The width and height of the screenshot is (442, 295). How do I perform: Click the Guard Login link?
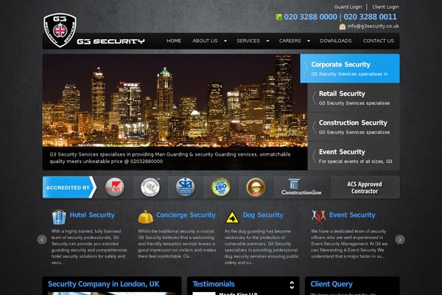coord(348,7)
